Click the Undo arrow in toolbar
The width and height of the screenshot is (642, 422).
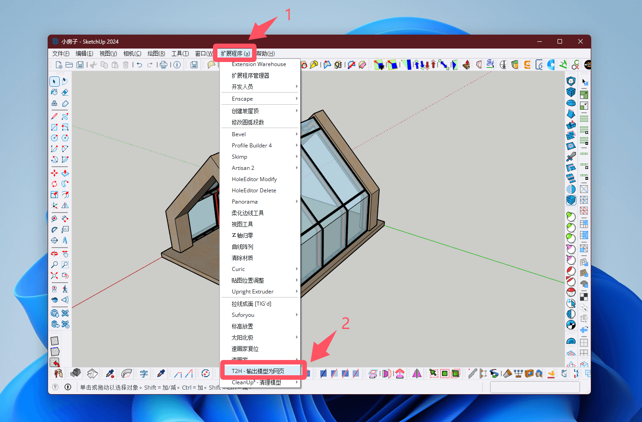139,65
